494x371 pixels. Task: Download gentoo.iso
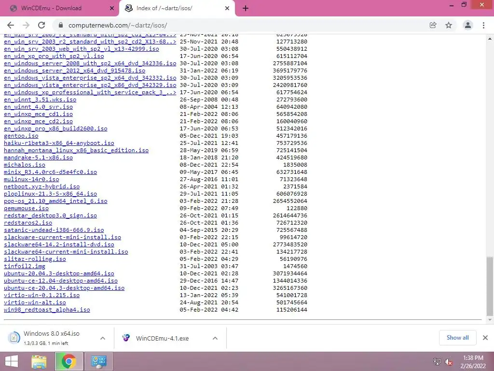21,136
